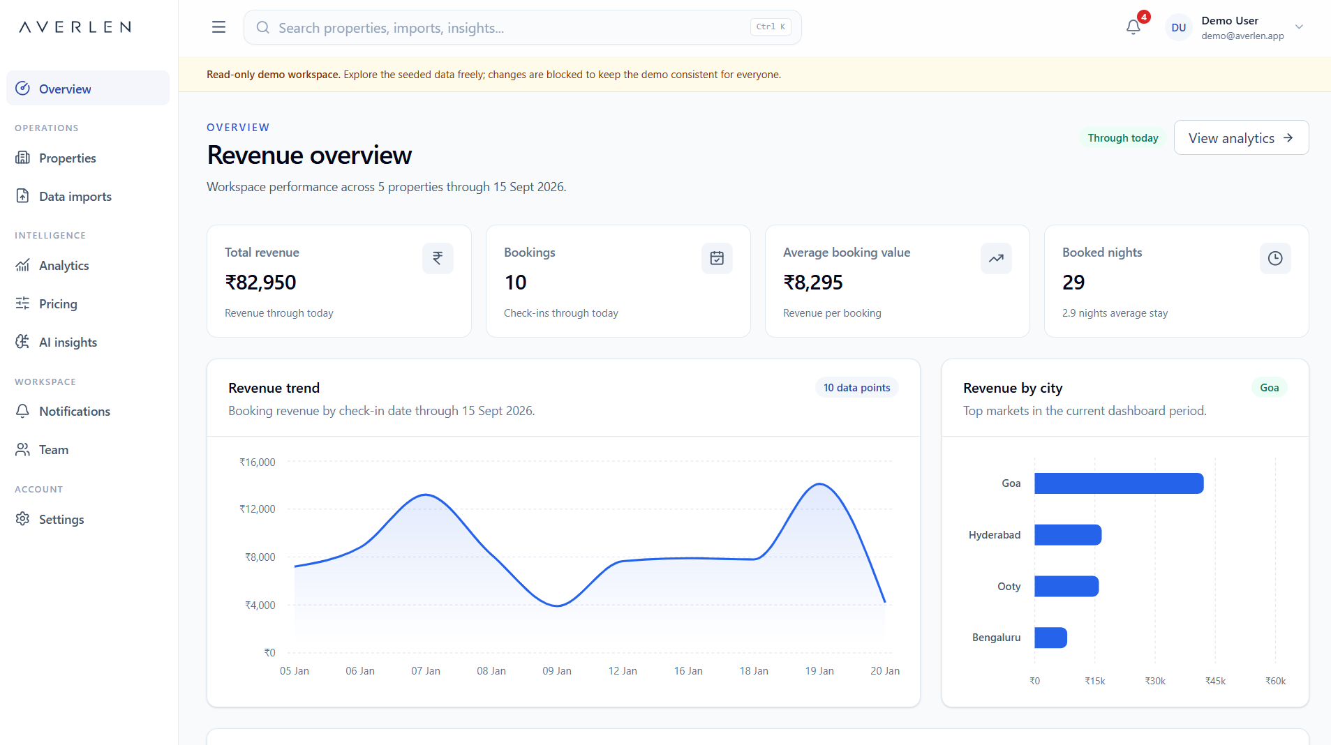
Task: Click the Pricing sliders icon
Action: (x=22, y=303)
